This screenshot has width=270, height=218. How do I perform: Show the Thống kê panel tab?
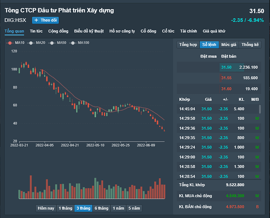click(250, 44)
